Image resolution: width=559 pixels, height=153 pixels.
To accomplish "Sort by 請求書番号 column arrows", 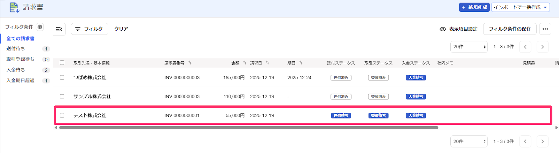I will (x=190, y=63).
